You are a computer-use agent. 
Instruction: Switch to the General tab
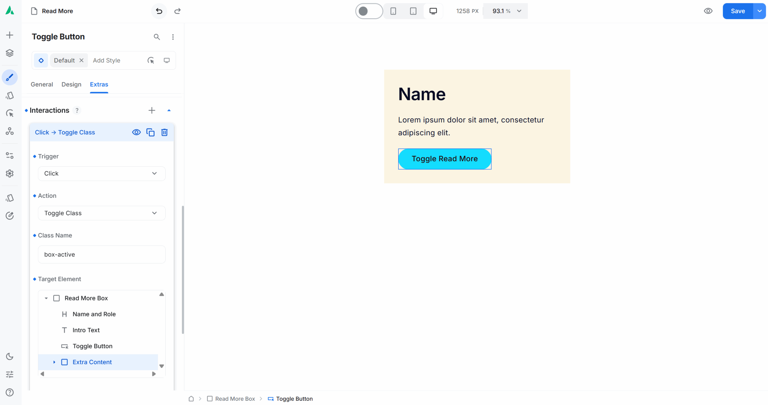42,85
